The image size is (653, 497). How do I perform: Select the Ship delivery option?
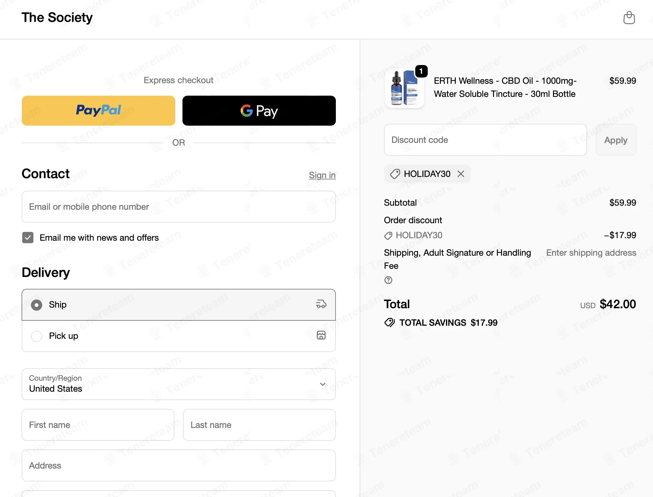click(179, 305)
